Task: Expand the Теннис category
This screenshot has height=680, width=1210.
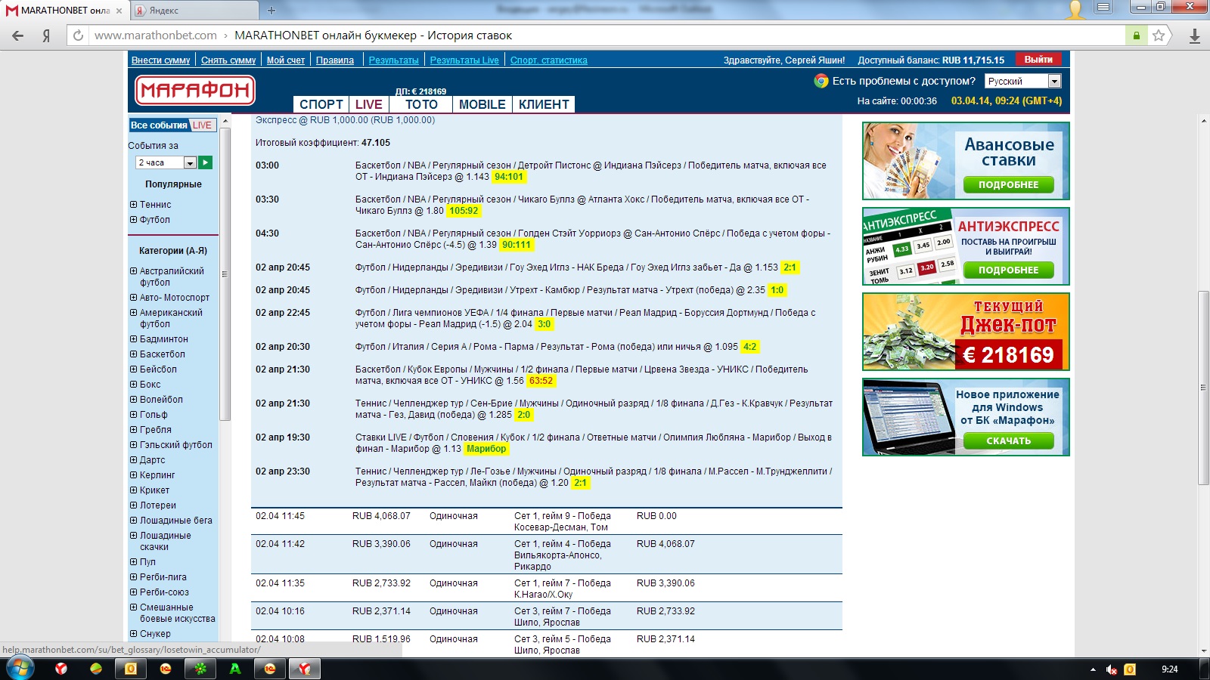Action: coord(133,205)
